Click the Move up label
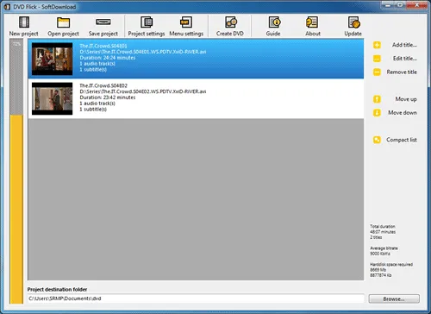The height and width of the screenshot is (314, 431). click(x=406, y=99)
